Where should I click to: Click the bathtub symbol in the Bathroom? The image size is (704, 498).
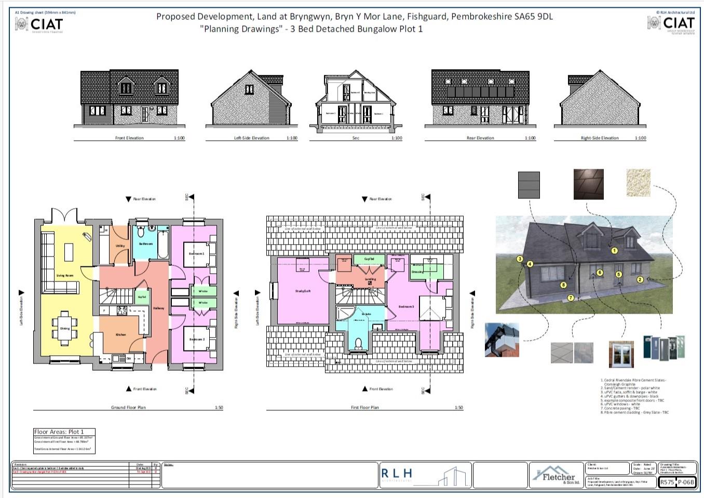click(x=161, y=242)
